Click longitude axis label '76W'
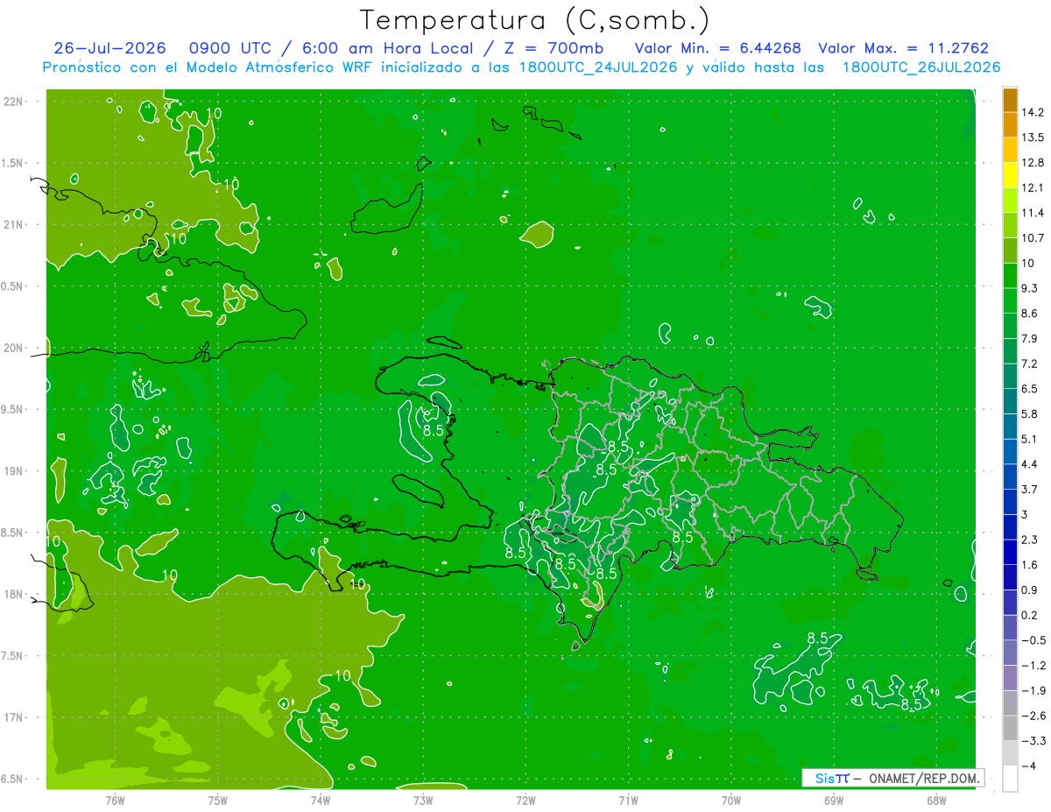Image resolution: width=1051 pixels, height=812 pixels. [x=115, y=801]
